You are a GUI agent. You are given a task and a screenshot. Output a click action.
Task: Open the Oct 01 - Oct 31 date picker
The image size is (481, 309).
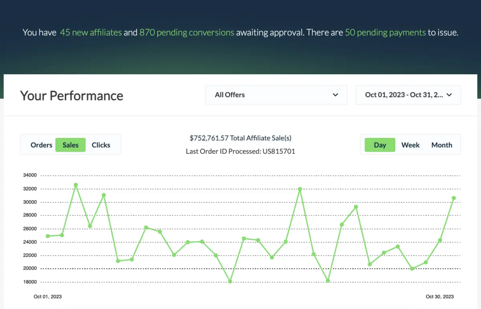pyautogui.click(x=408, y=95)
